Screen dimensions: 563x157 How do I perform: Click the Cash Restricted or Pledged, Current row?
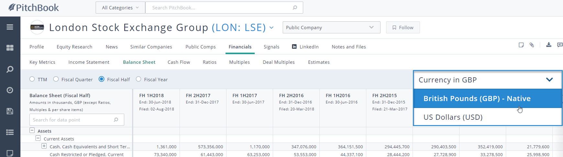coord(86,154)
